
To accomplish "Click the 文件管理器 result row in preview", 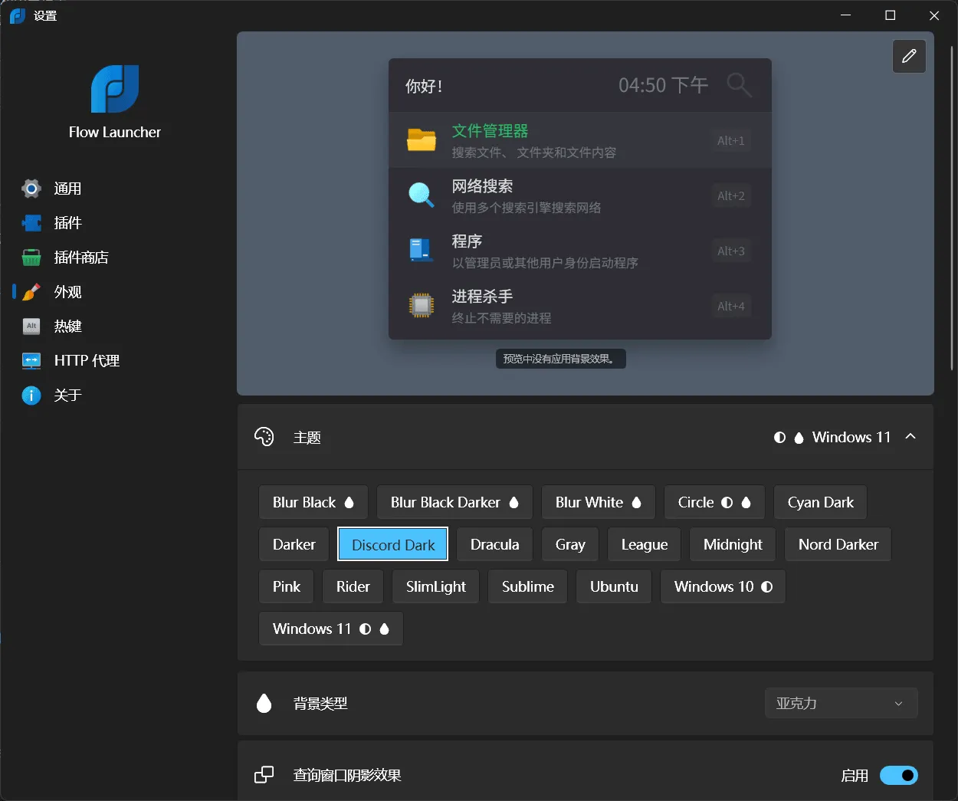I will pos(580,140).
